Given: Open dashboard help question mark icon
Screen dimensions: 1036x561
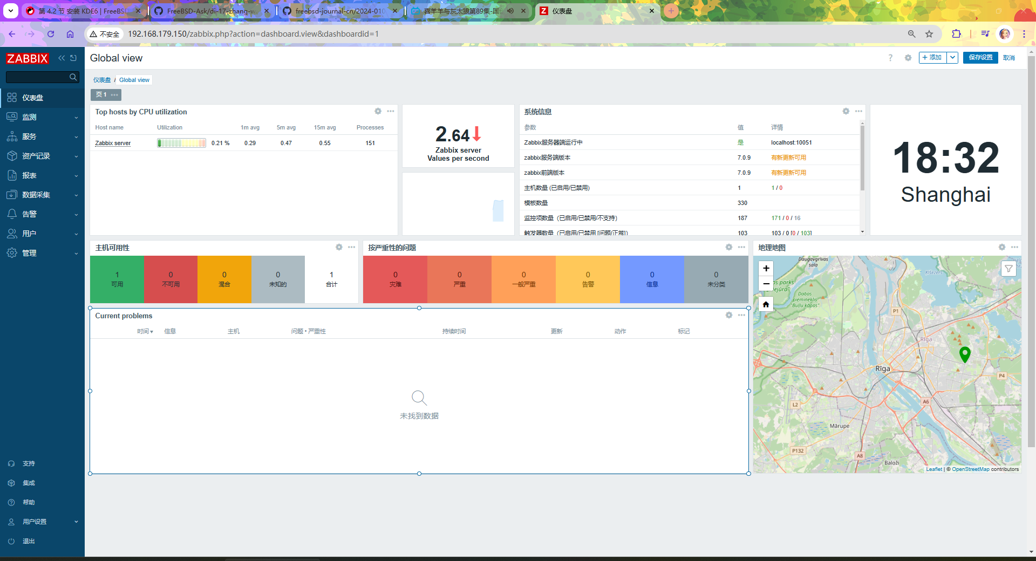Looking at the screenshot, I should (x=890, y=58).
